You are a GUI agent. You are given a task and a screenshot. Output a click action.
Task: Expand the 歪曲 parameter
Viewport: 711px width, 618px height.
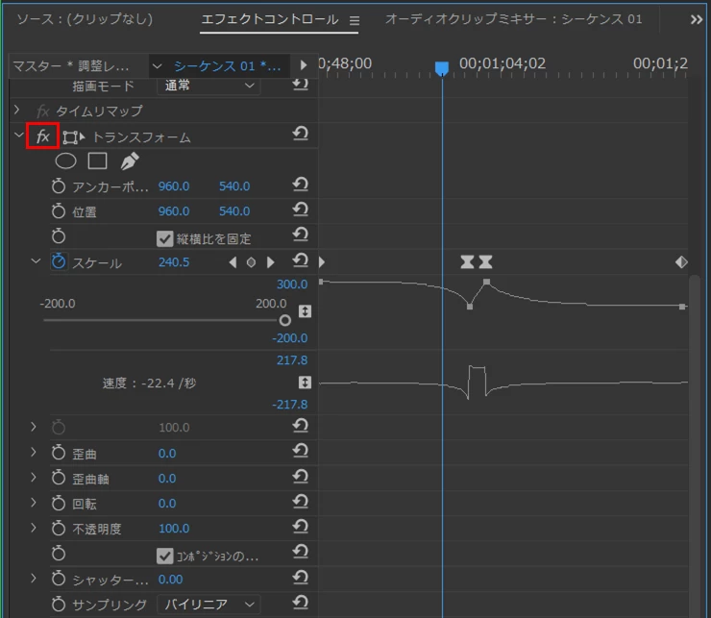click(x=33, y=452)
